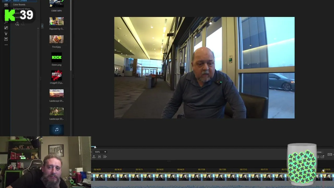This screenshot has width=334, height=188.
Task: Click the Food.jpg file name
Action: point(57,47)
